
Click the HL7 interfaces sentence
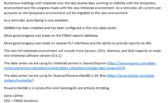(x=78, y=43)
